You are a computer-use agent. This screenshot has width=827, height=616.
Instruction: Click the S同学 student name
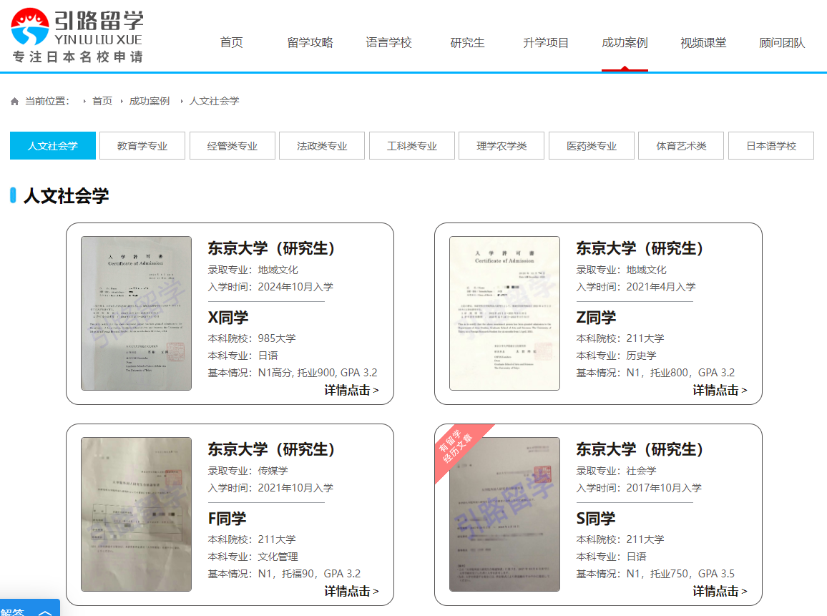click(x=595, y=519)
